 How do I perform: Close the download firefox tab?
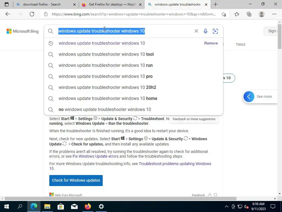point(74,4)
